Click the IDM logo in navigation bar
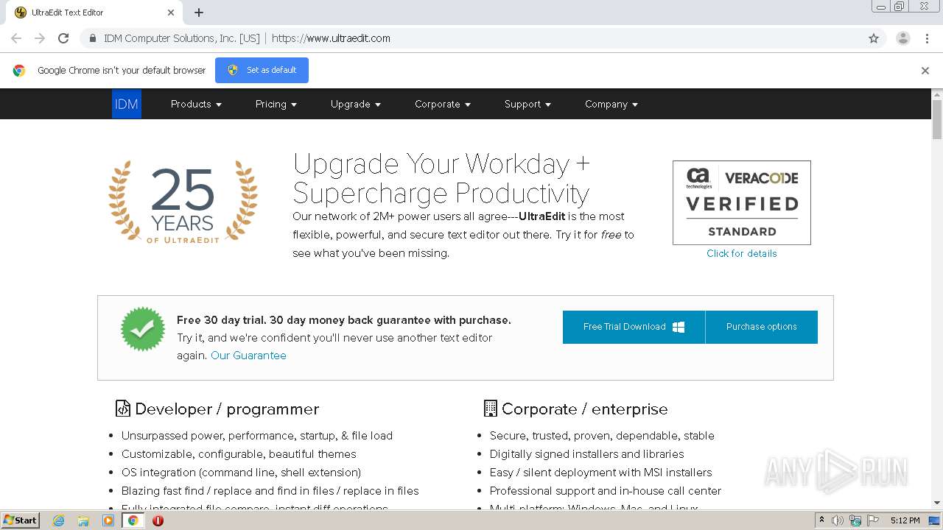Viewport: 943px width, 530px height. [126, 104]
